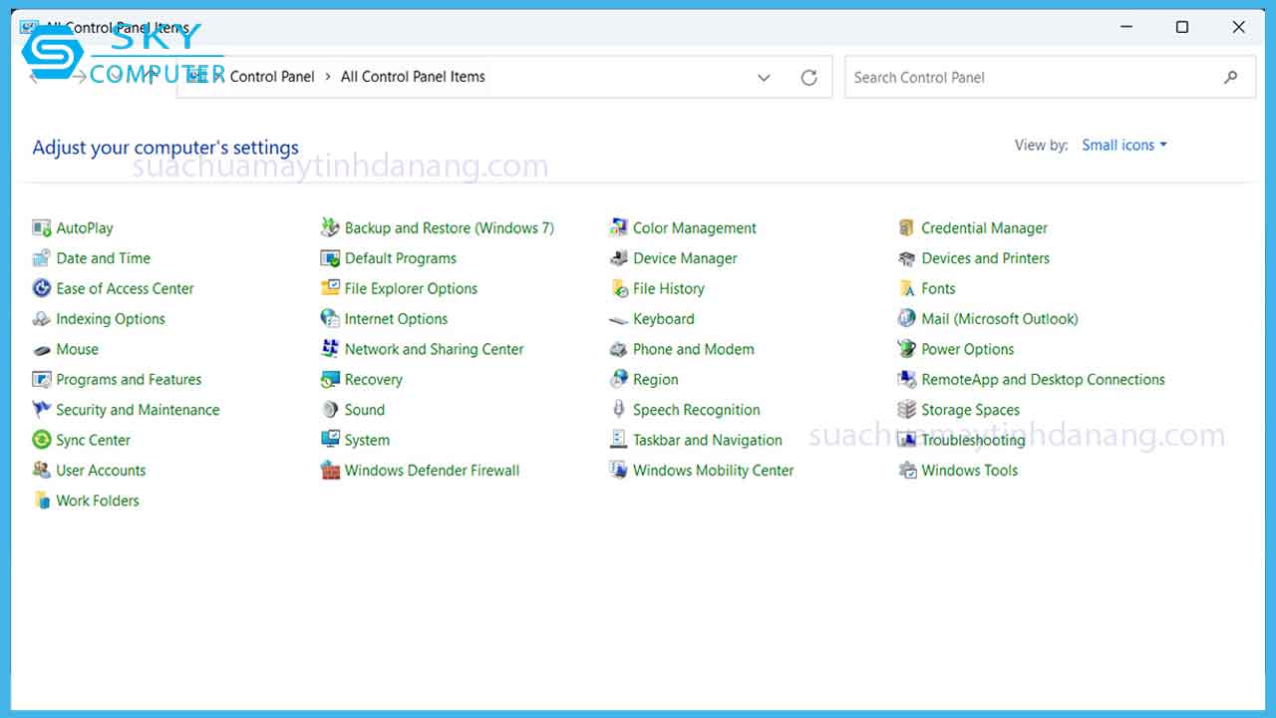Open the Mouse settings

pos(76,349)
